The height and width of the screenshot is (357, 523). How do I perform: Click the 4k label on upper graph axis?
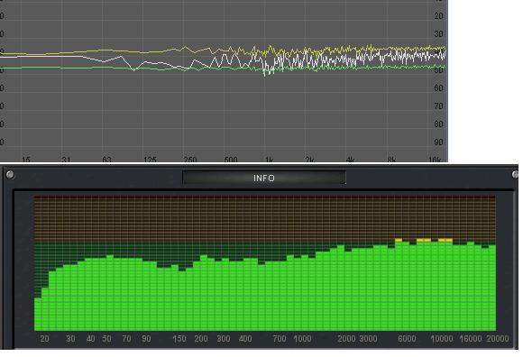(350, 160)
